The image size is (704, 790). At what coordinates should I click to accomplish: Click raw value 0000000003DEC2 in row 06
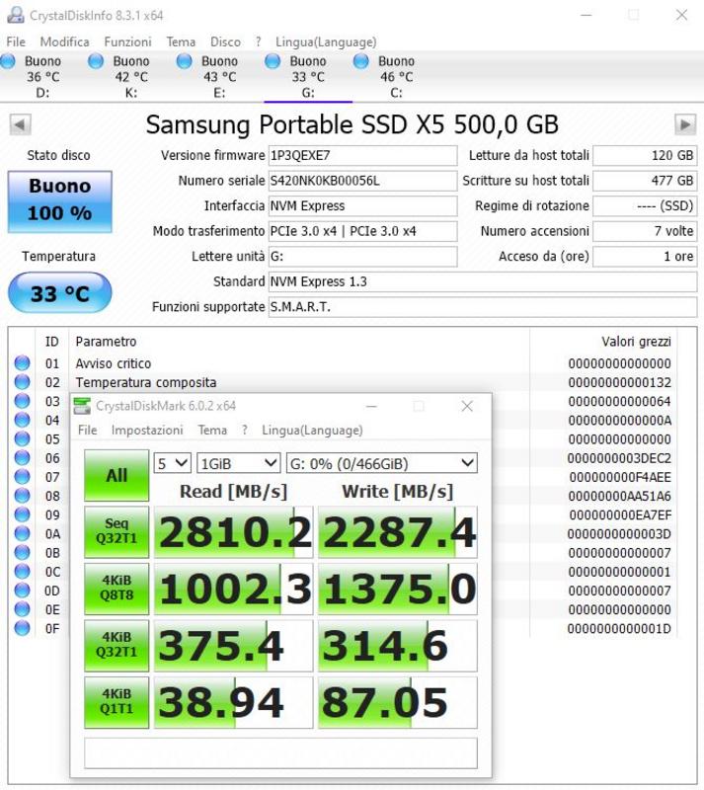[619, 458]
